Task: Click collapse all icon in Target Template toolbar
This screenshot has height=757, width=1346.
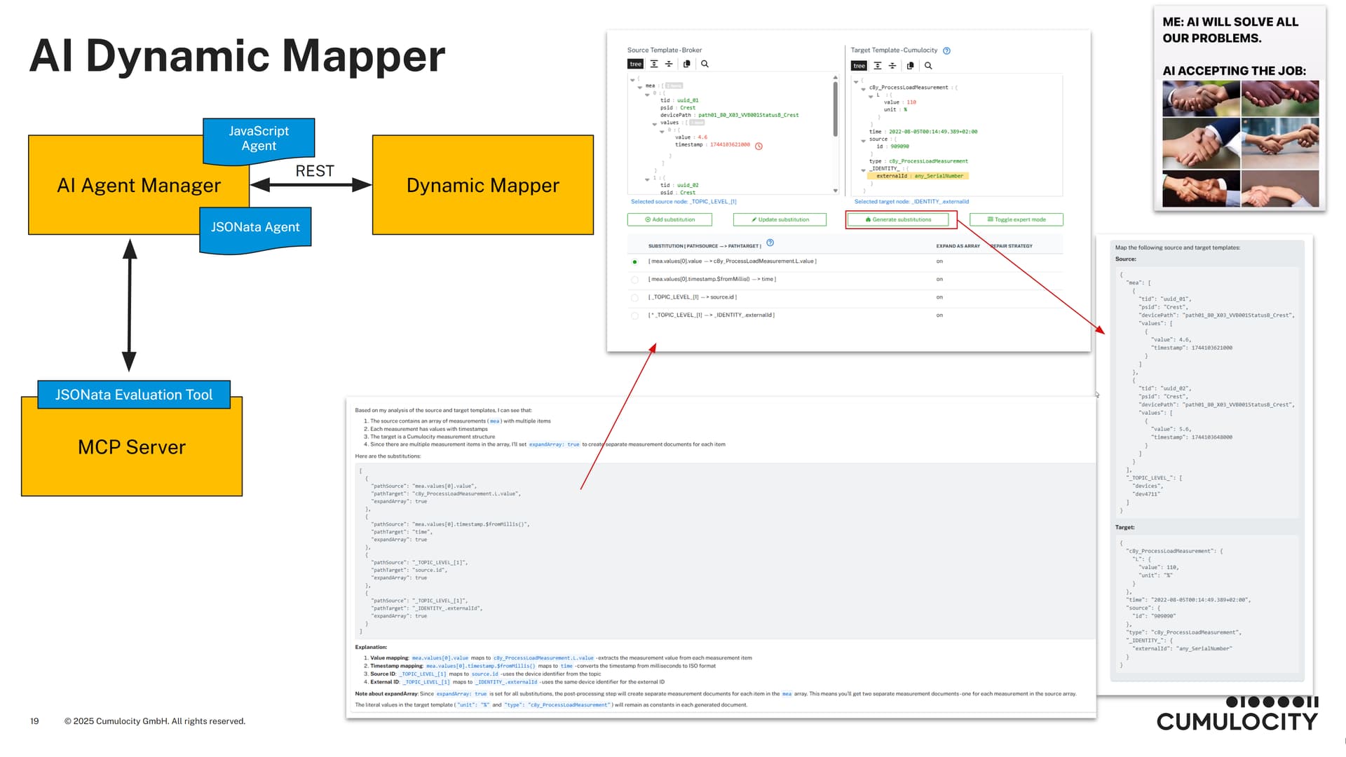Action: (x=892, y=66)
